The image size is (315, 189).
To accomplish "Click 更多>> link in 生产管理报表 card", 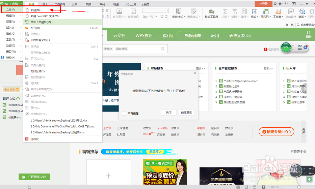I will coord(268,68).
